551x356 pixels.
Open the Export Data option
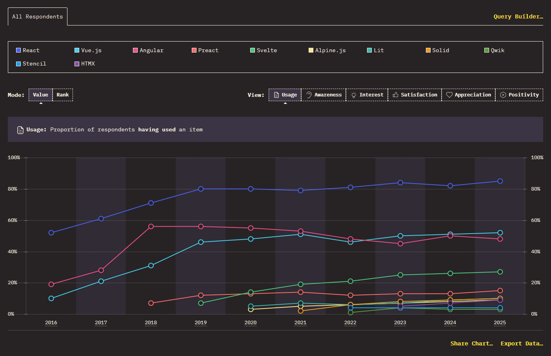coord(522,343)
